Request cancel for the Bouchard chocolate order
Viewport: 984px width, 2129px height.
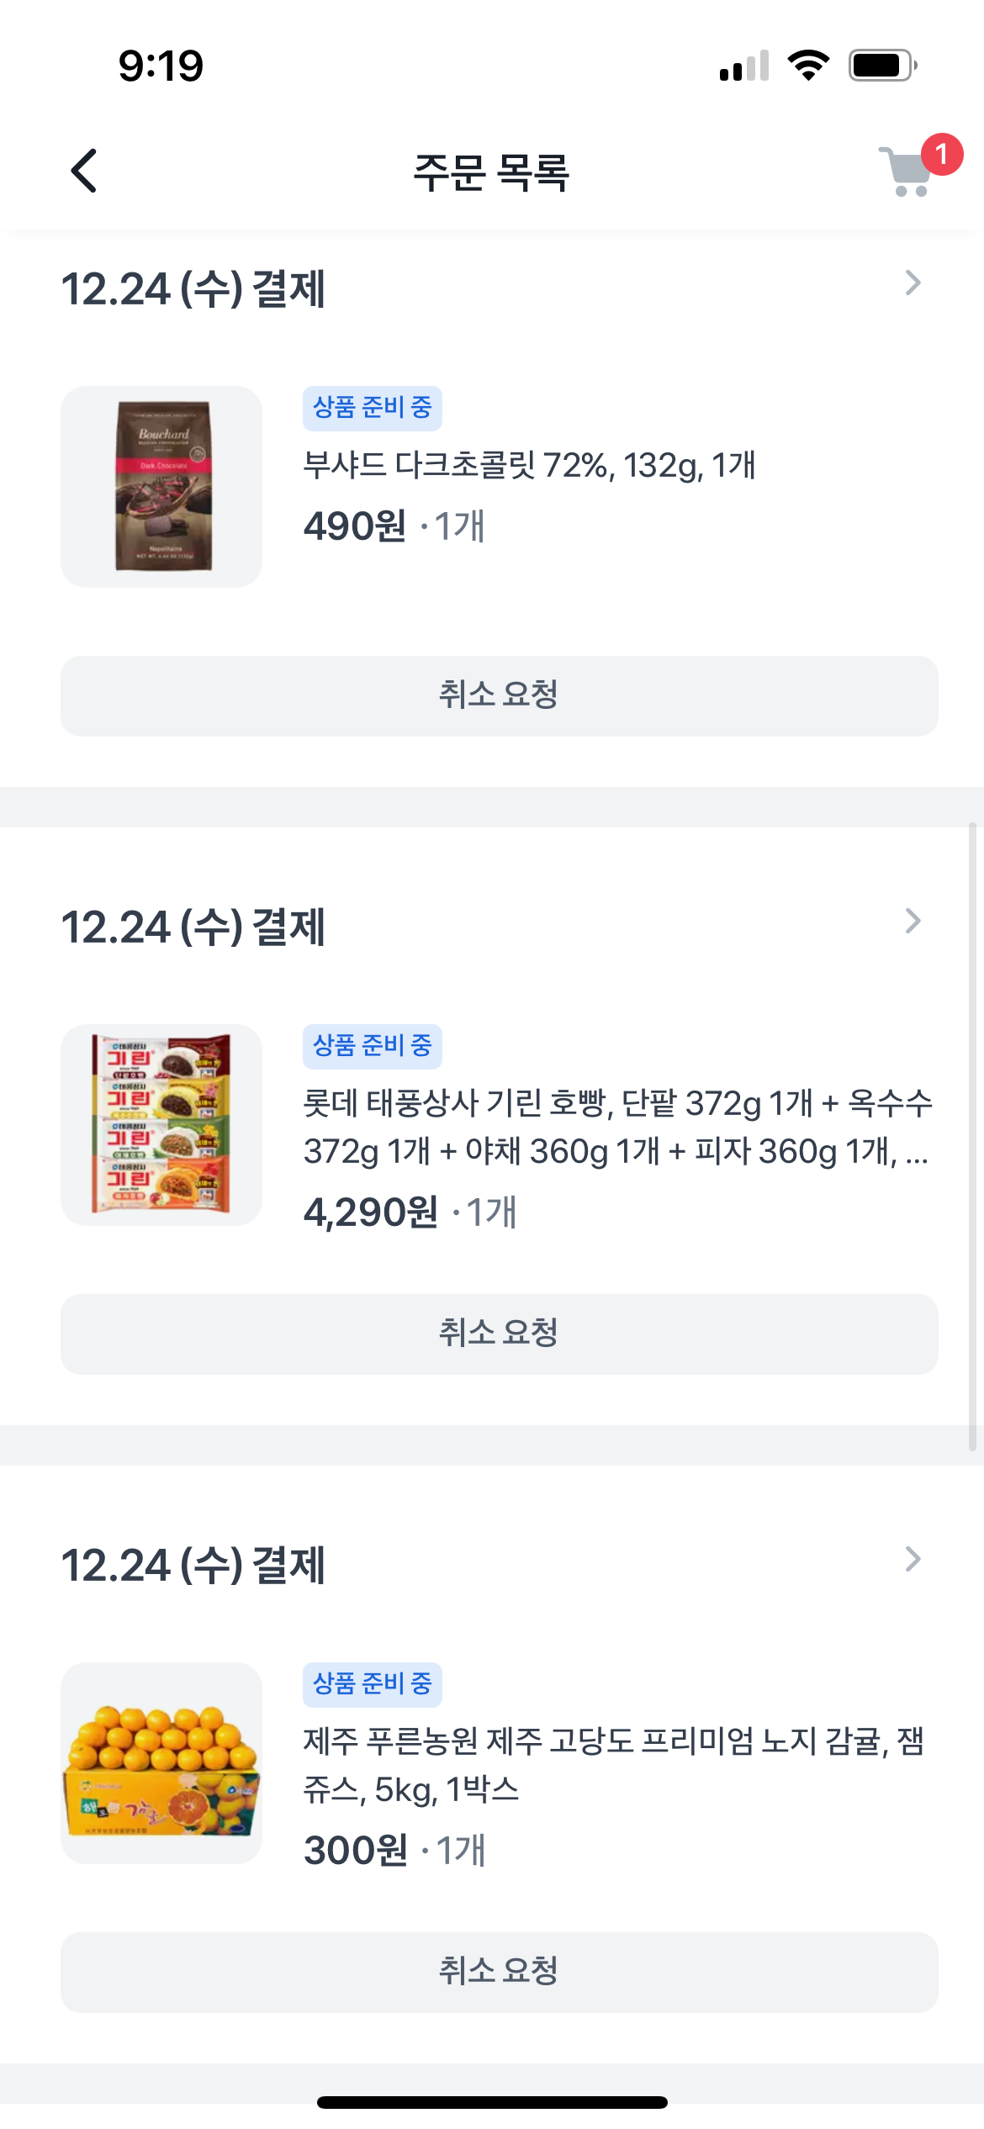pyautogui.click(x=499, y=696)
